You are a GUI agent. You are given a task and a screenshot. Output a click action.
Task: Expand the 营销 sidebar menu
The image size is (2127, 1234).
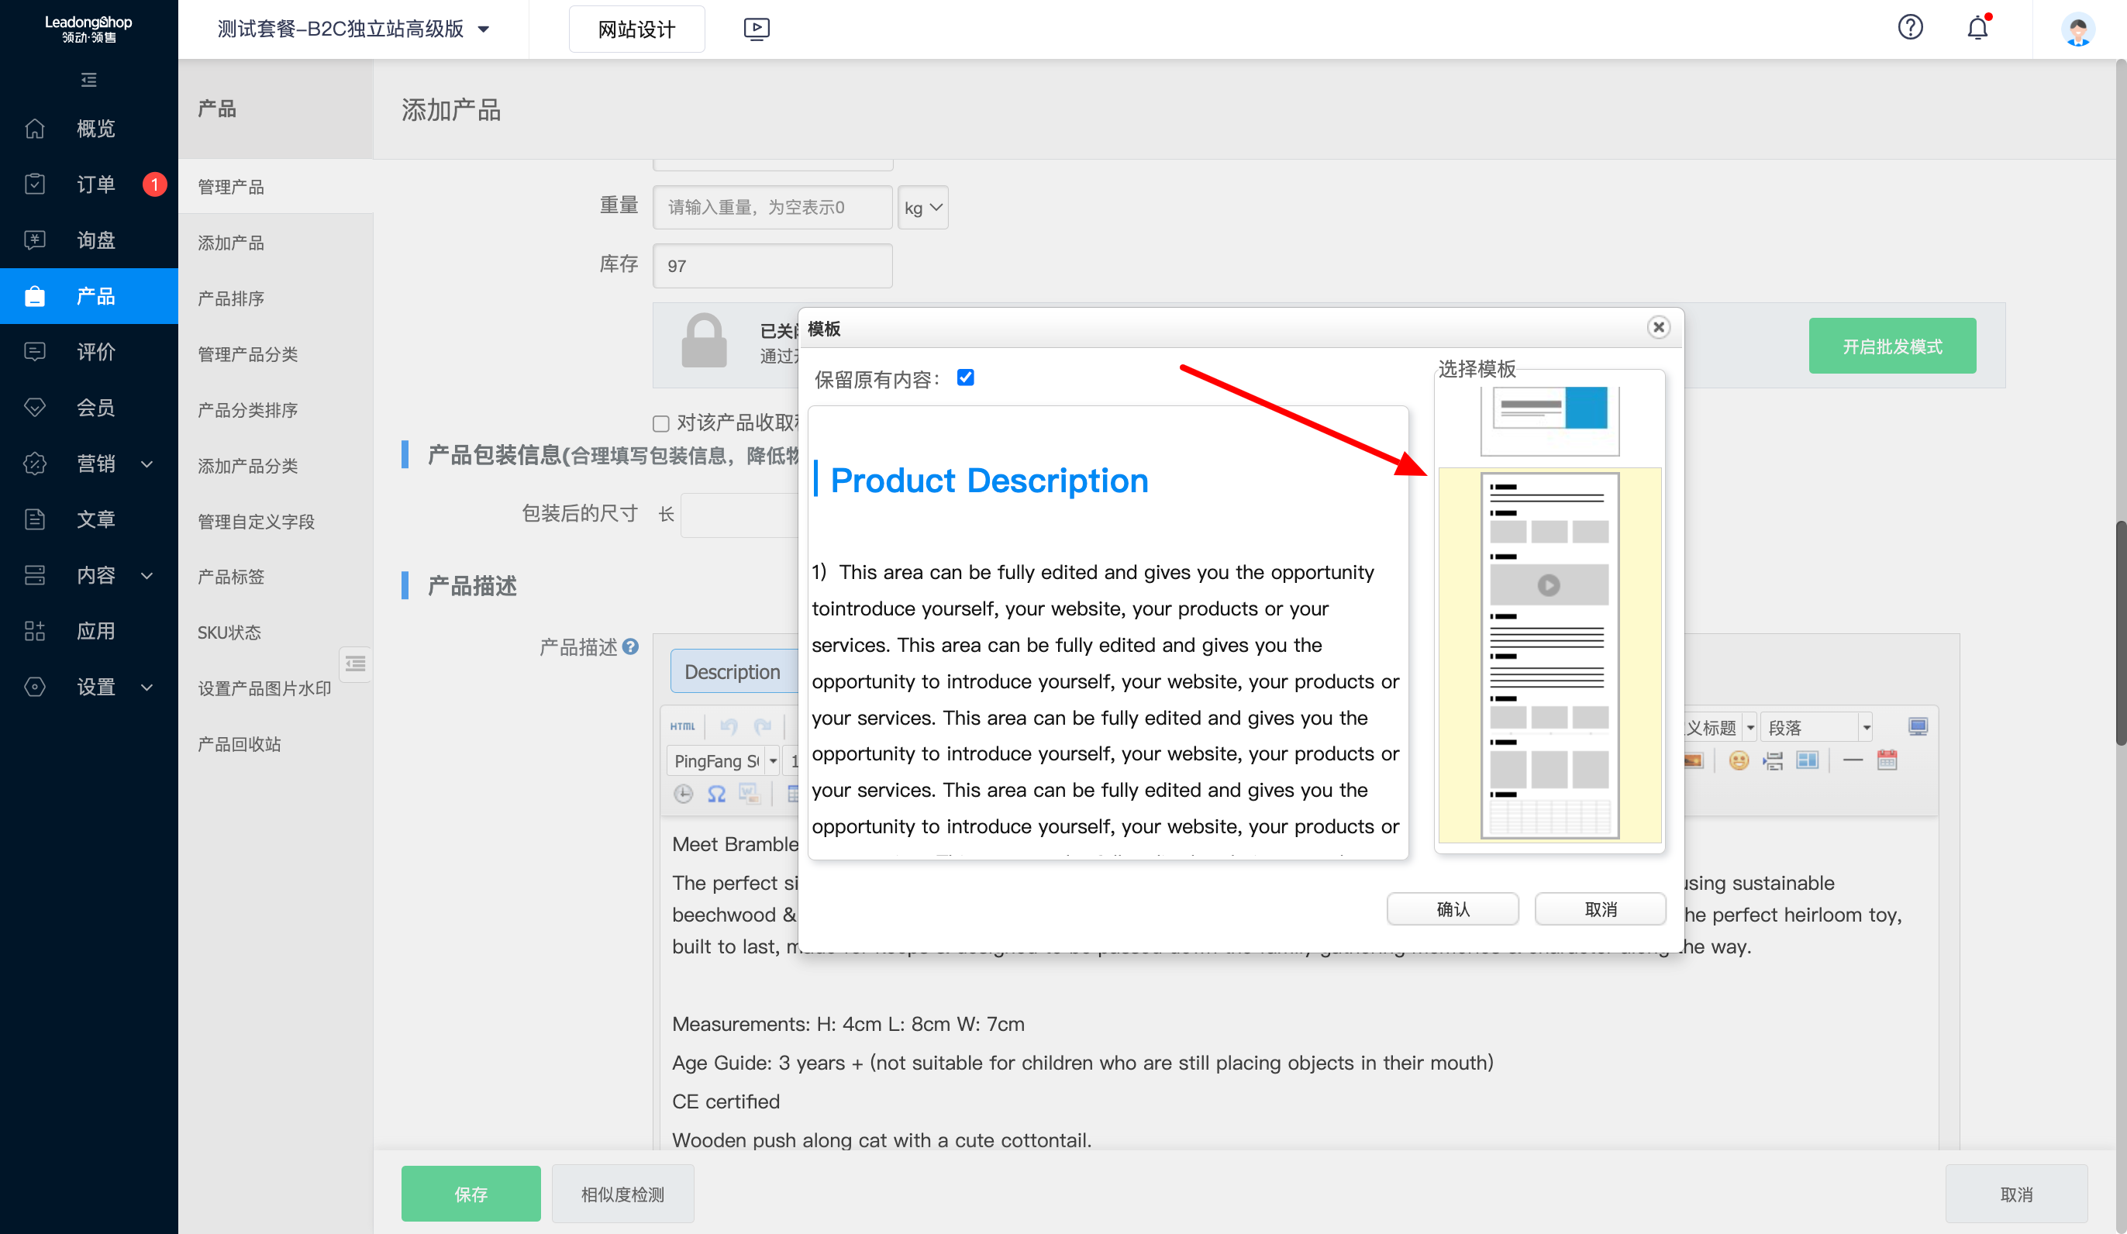(x=95, y=464)
